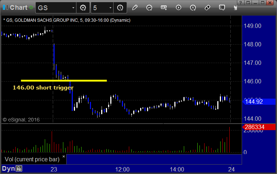Click the red 286334 volume tag
The width and height of the screenshot is (277, 174).
coord(259,127)
